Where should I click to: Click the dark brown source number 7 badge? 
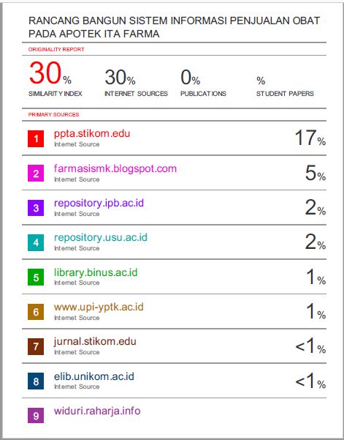[x=36, y=346]
